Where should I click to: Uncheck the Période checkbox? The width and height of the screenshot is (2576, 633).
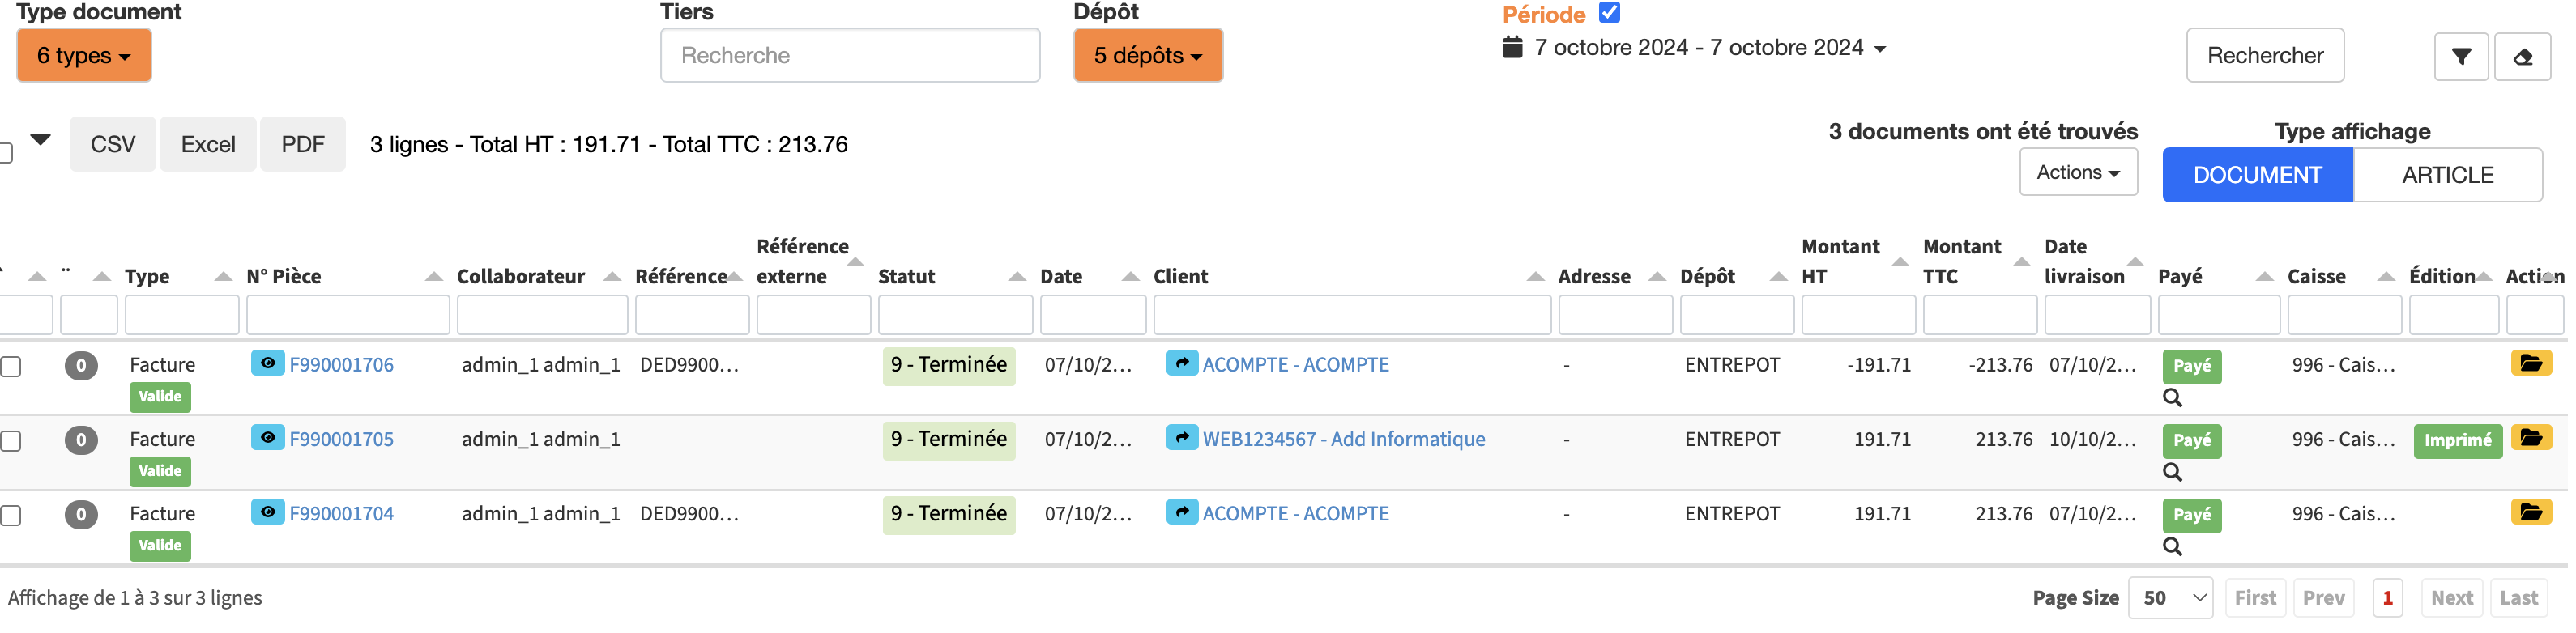point(1609,13)
